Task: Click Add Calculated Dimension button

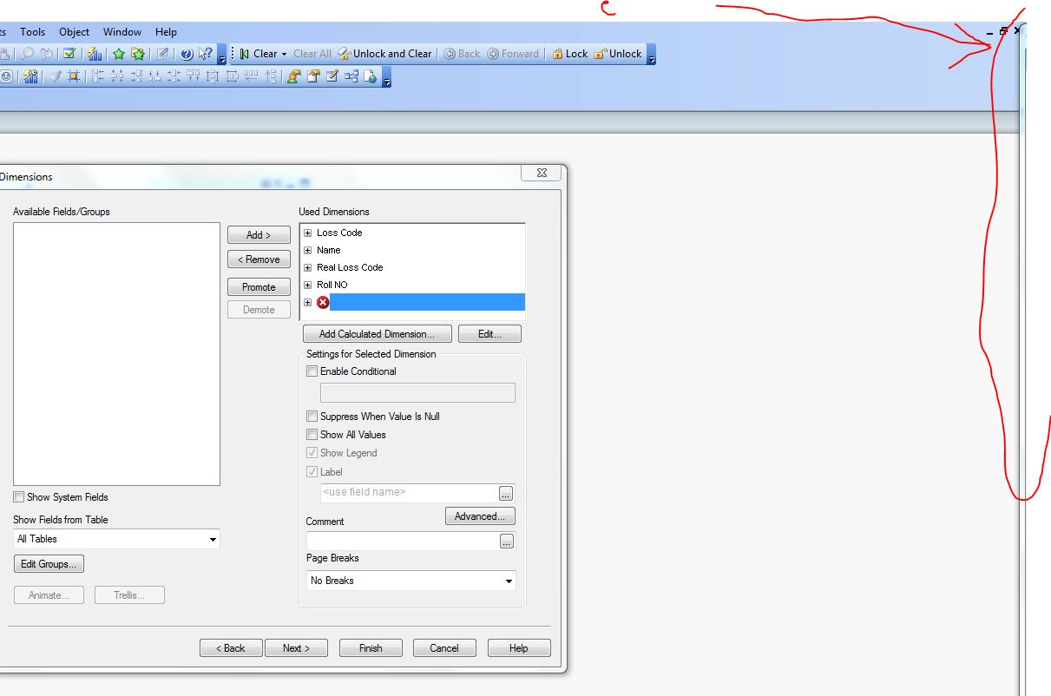Action: [x=376, y=334]
